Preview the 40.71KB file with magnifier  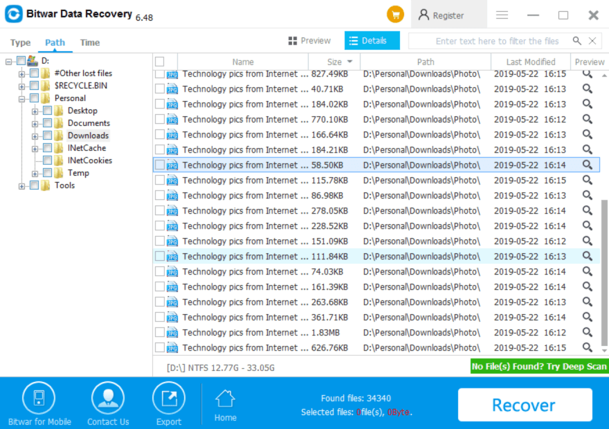588,89
